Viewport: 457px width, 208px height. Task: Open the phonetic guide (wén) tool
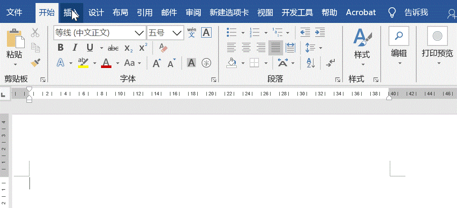point(192,32)
